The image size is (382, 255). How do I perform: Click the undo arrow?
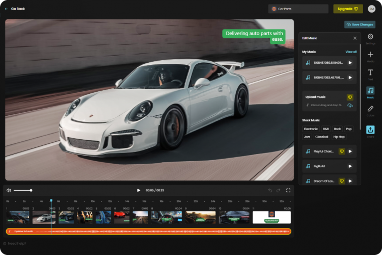coord(270,190)
